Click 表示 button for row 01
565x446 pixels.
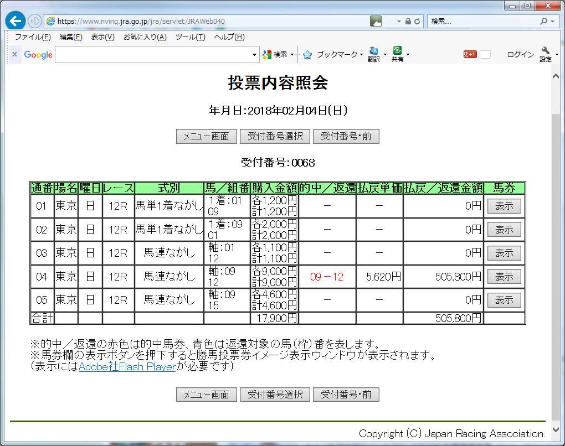(x=504, y=206)
